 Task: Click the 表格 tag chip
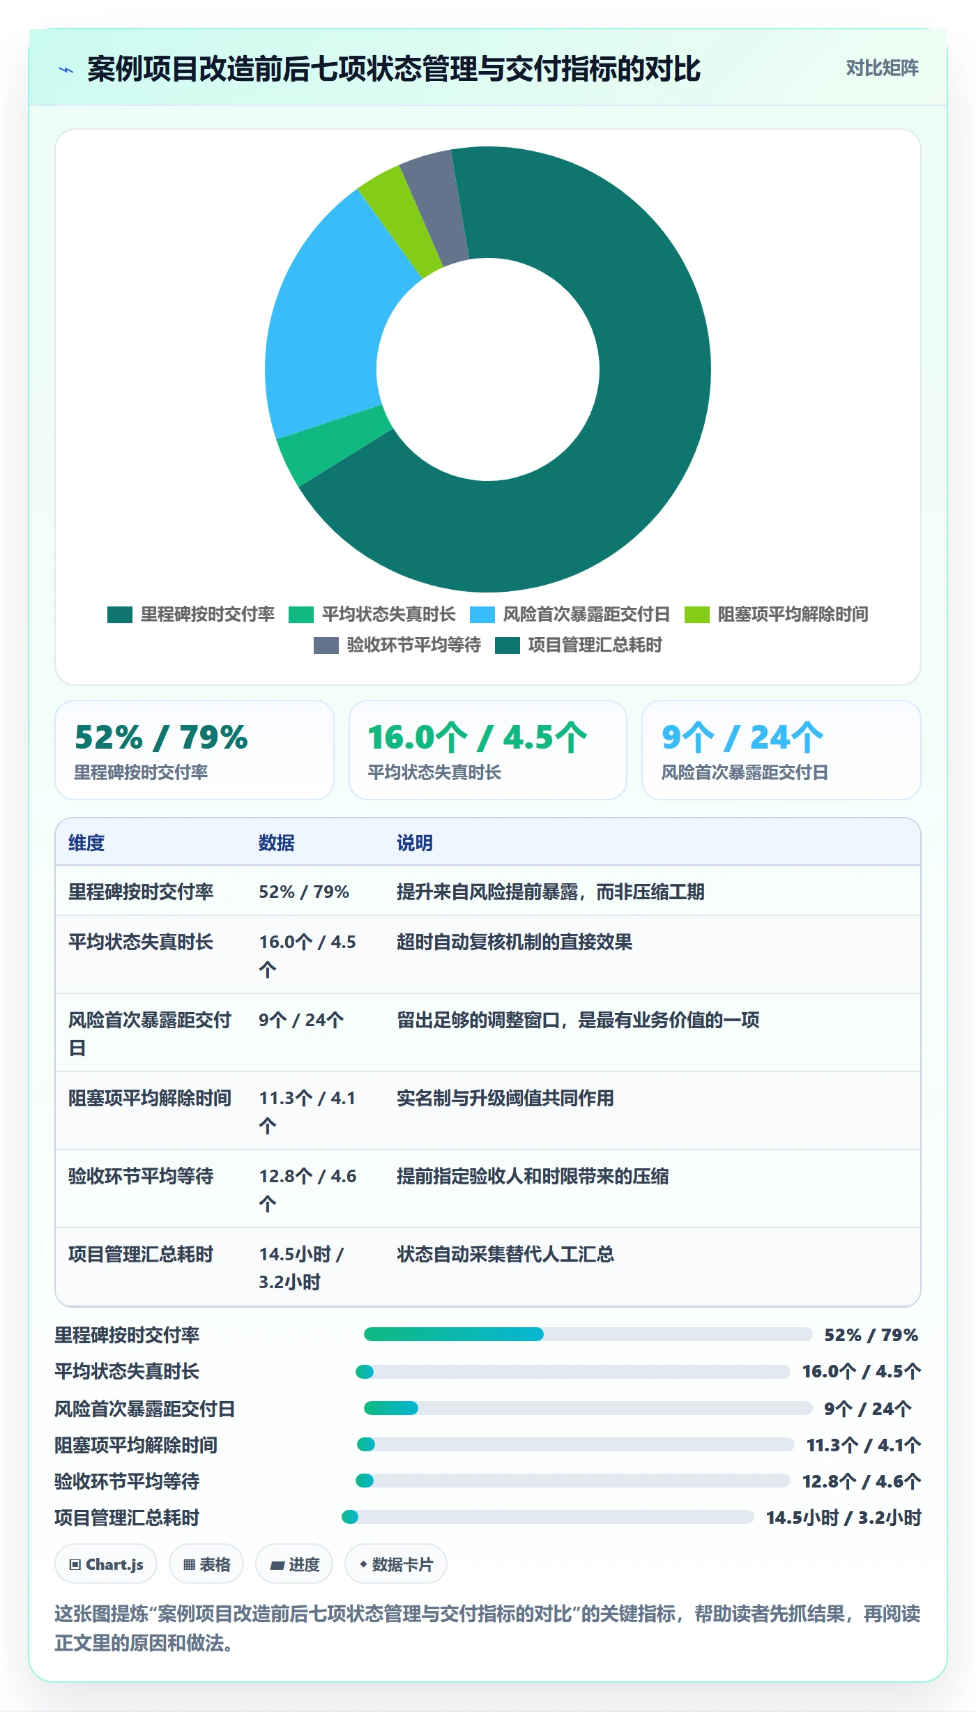(206, 1564)
